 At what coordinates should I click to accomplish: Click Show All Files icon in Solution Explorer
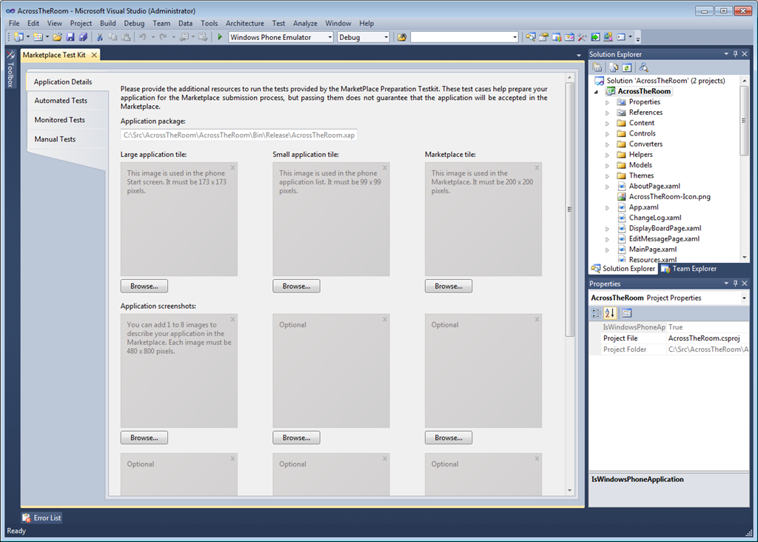[613, 67]
